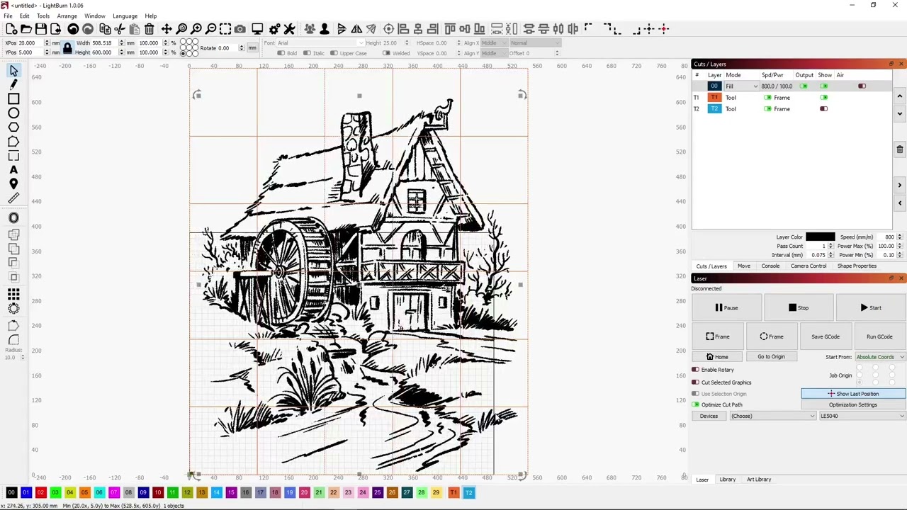The width and height of the screenshot is (907, 510).
Task: Switch to the Move tab
Action: 744,266
